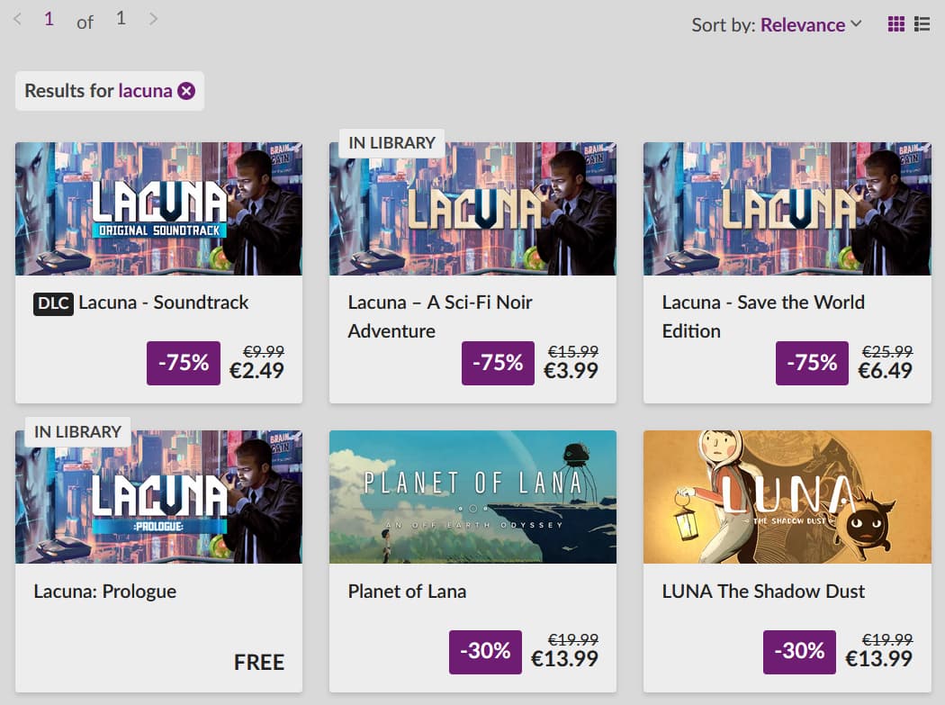Open the Sort by Relevance dropdown

pos(776,24)
